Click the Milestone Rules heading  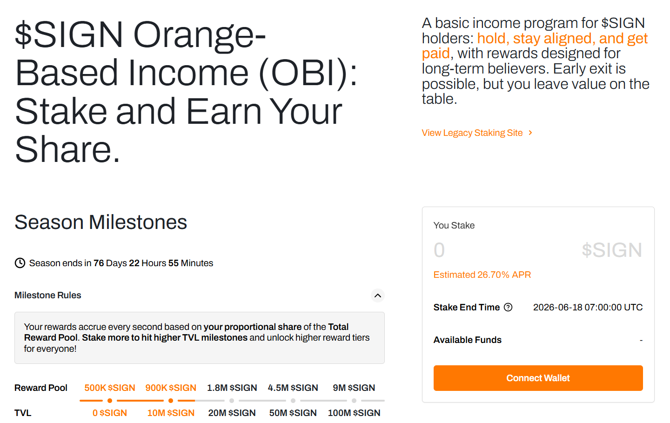pos(48,295)
